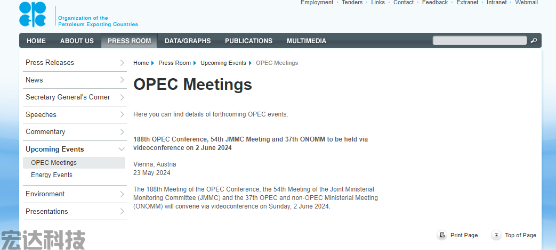Collapse the Upcoming Events section chevron
The image size is (556, 250).
coord(122,149)
